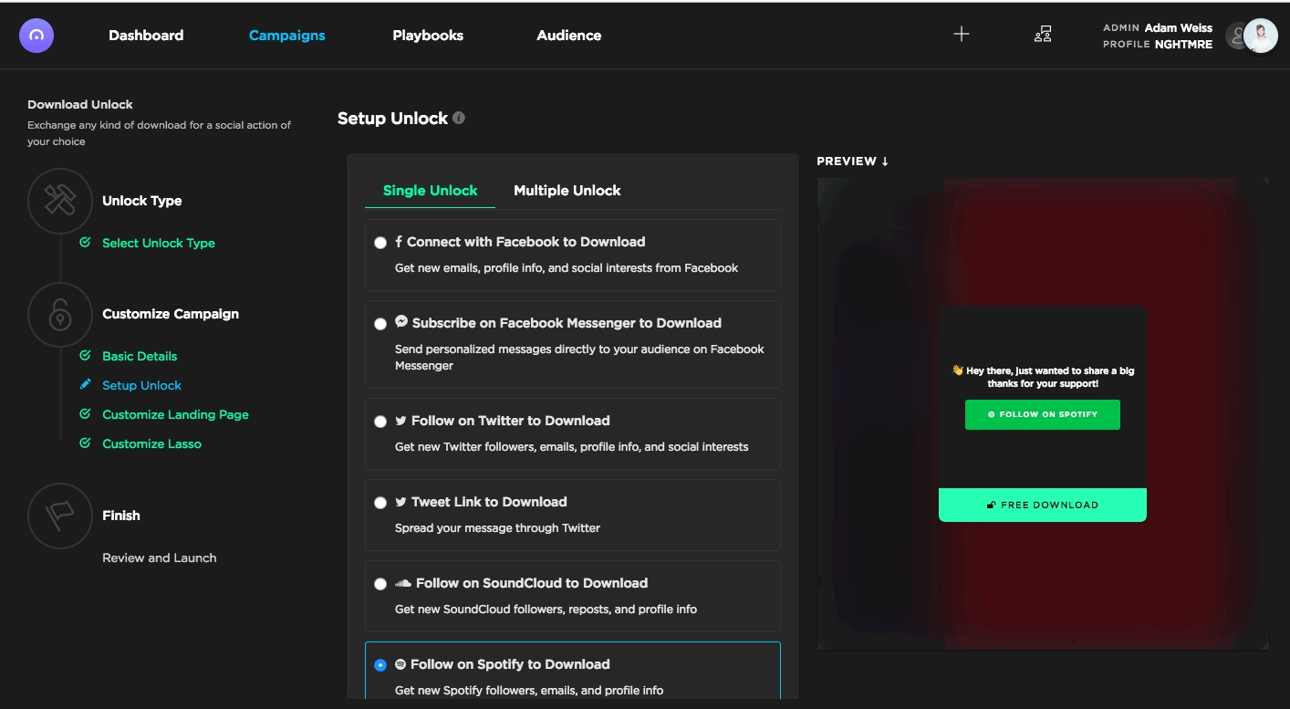Click preview message 'Hey there, just wanted'

[1043, 377]
